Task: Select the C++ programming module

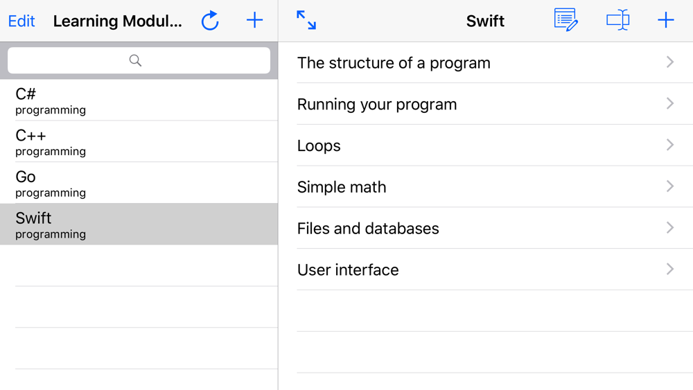Action: tap(139, 141)
